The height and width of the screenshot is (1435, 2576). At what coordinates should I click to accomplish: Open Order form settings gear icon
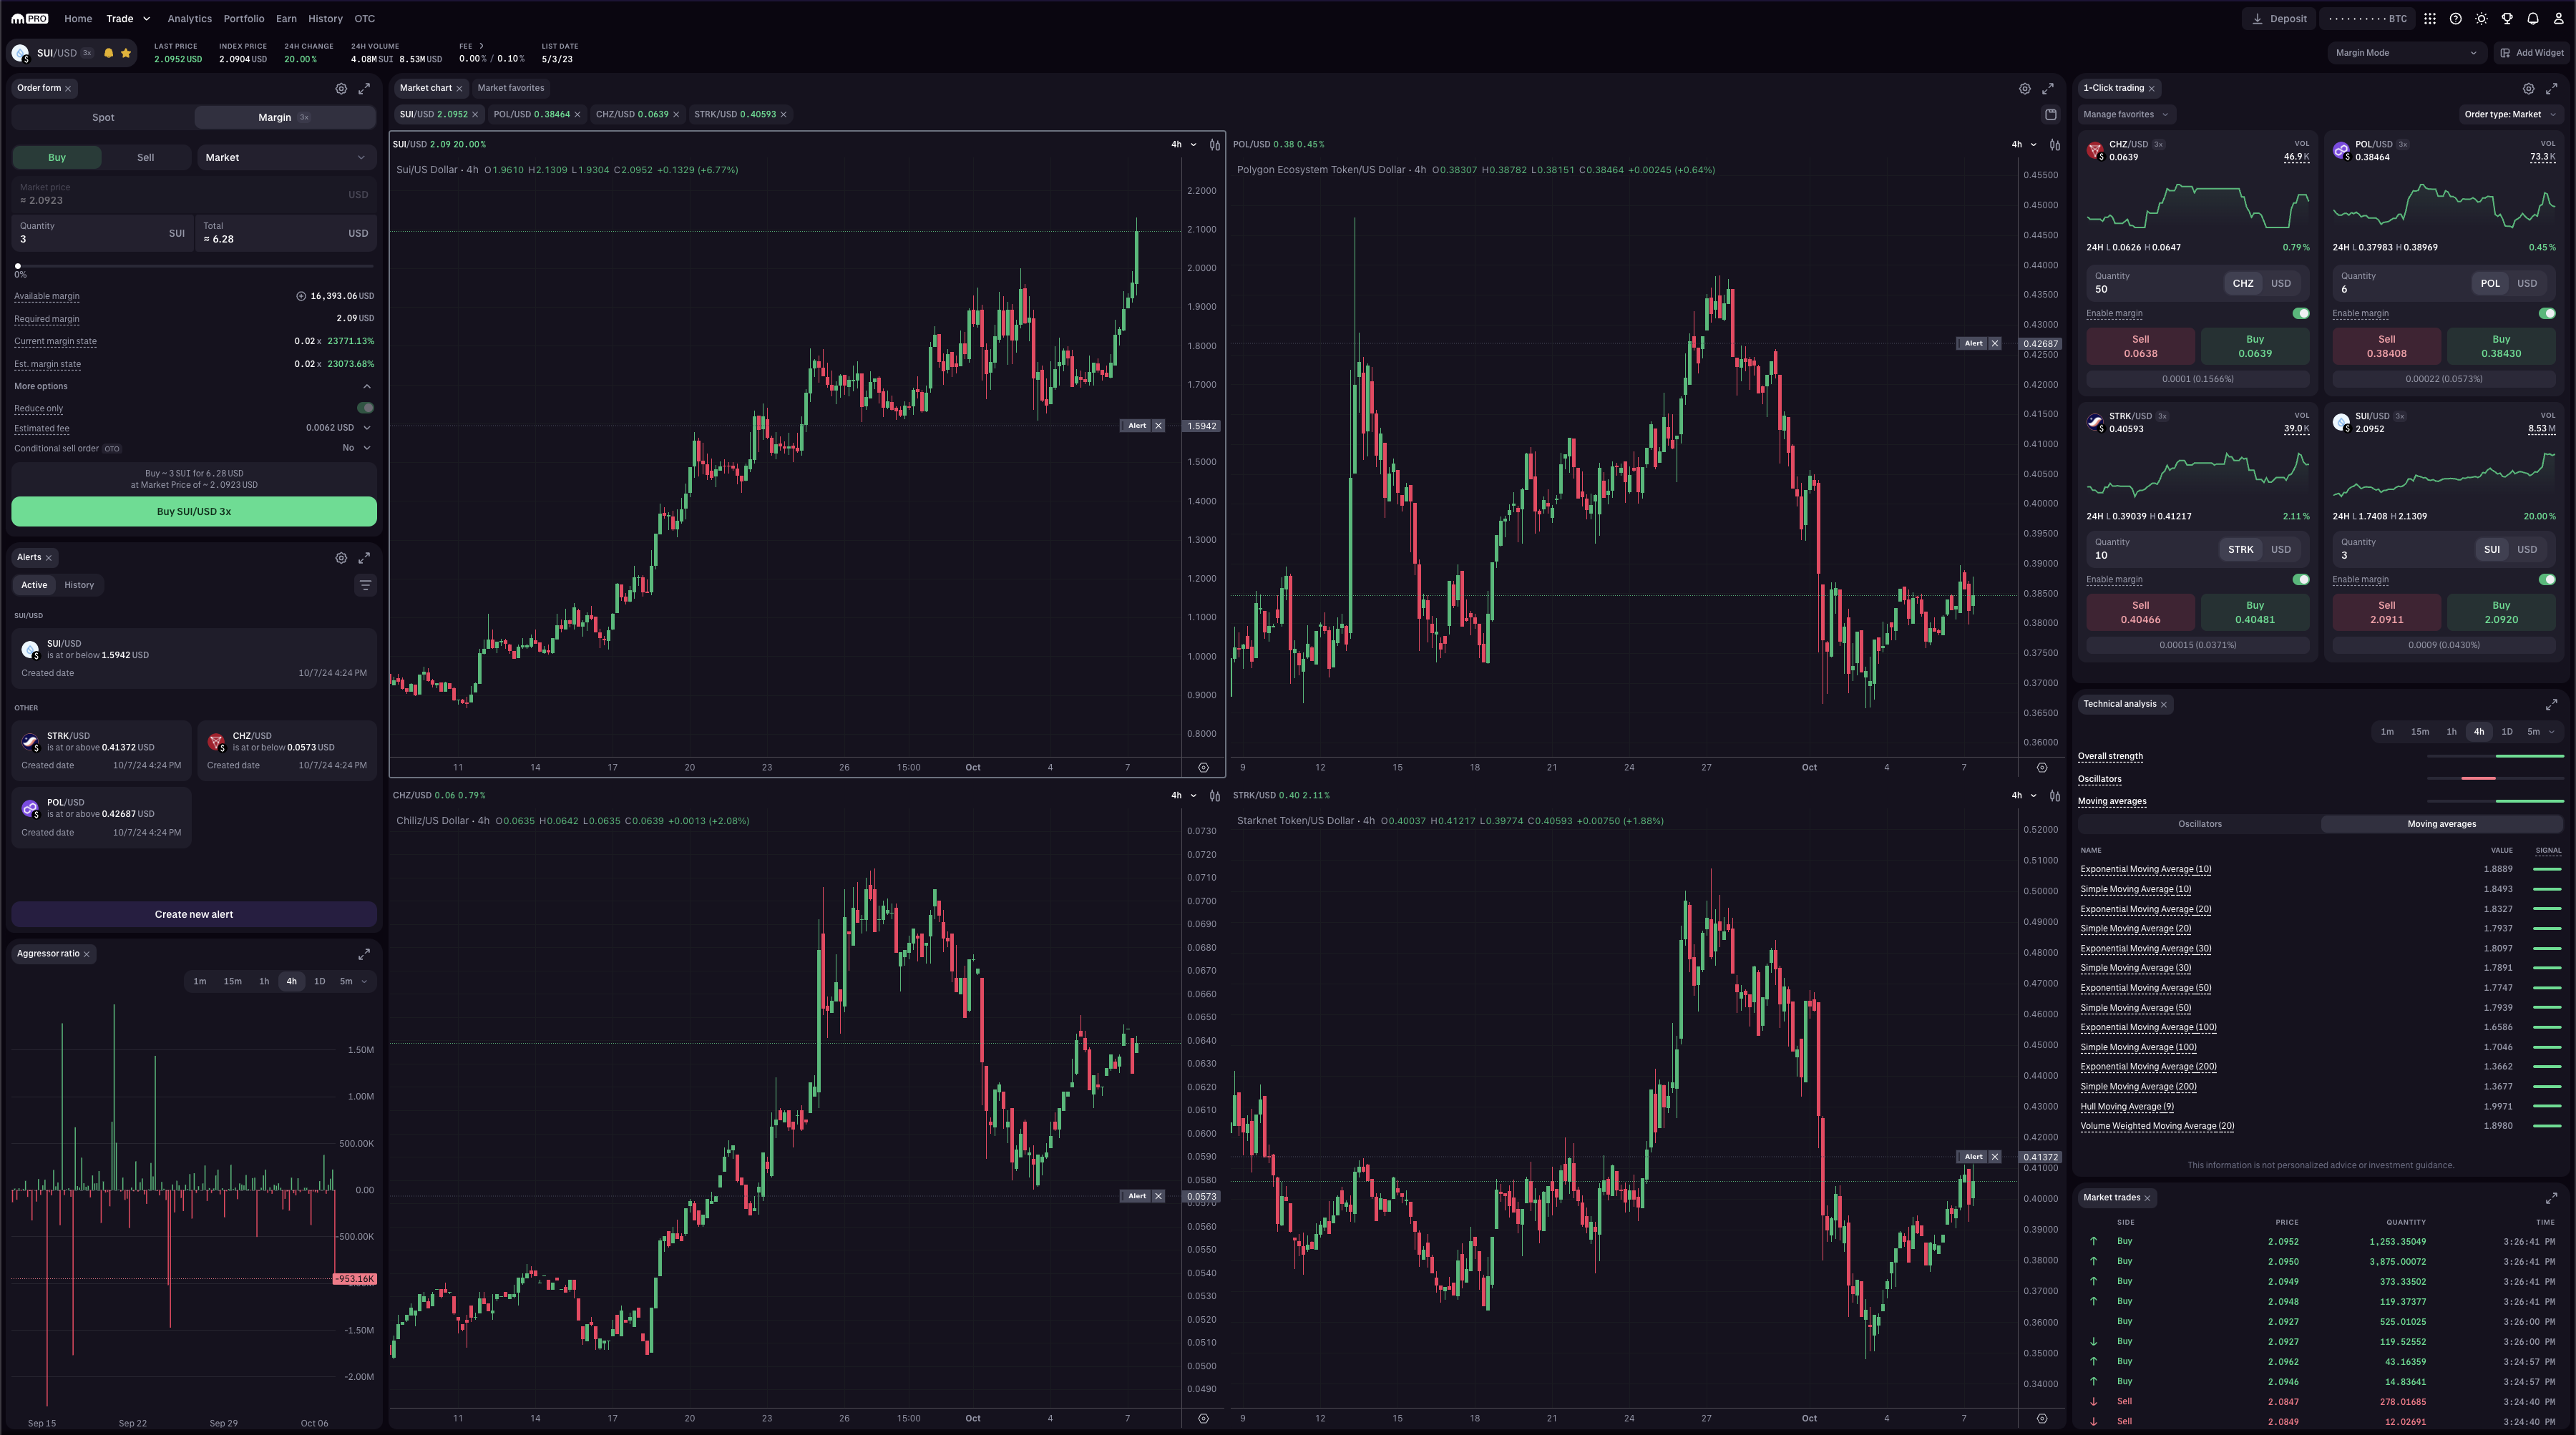[341, 89]
